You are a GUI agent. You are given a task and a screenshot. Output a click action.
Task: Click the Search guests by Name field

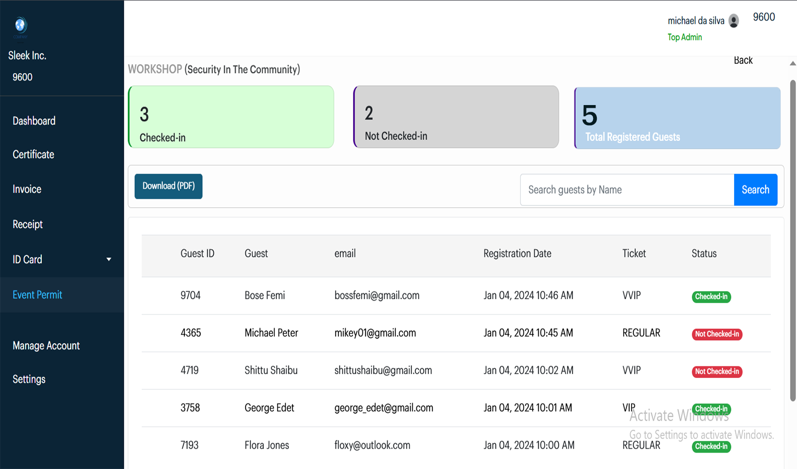pos(627,190)
